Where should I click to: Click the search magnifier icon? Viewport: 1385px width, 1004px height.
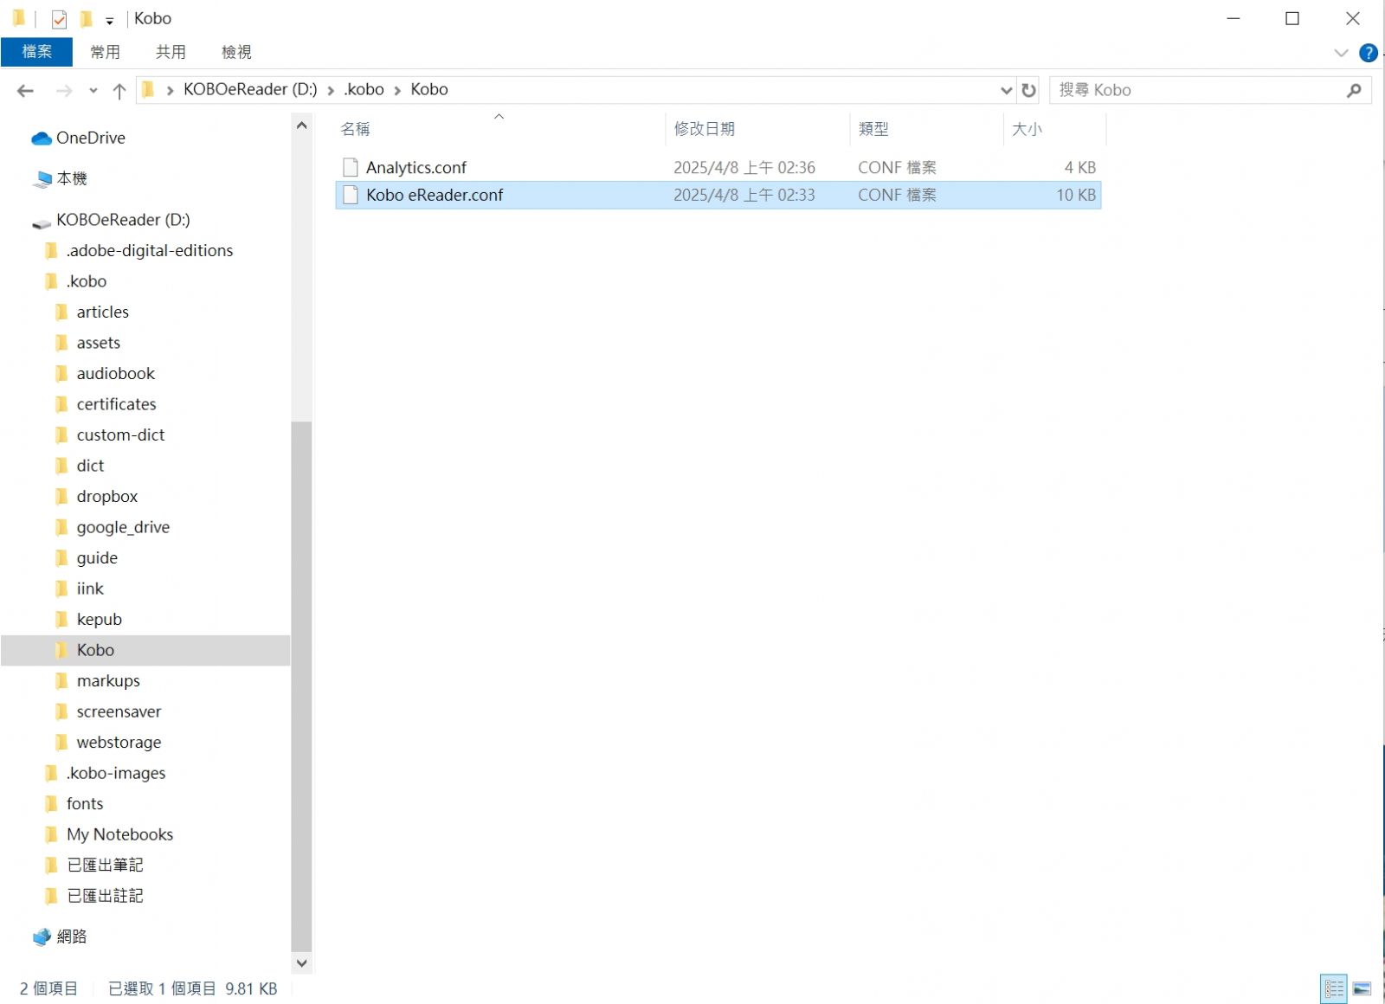coord(1354,90)
